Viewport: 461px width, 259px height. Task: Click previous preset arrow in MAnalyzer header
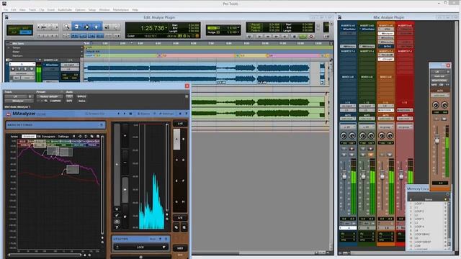point(118,114)
